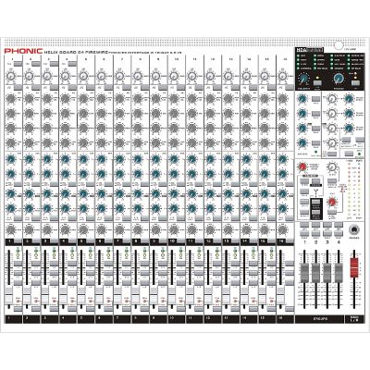Turn the fourth teal aux knob on channel 12

pyautogui.click(x=210, y=208)
